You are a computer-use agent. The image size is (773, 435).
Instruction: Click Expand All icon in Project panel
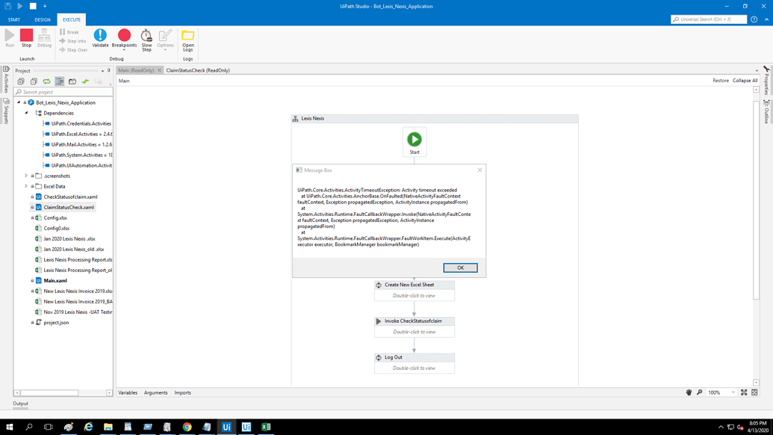pyautogui.click(x=21, y=81)
